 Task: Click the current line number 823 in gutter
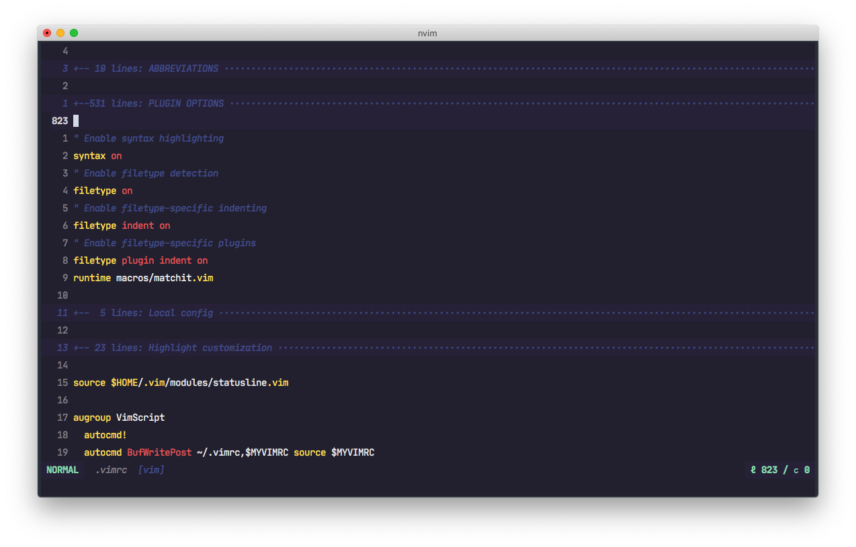[x=60, y=121]
